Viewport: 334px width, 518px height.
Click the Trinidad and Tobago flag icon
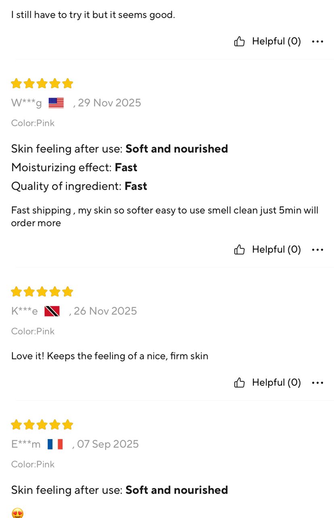pyautogui.click(x=52, y=311)
